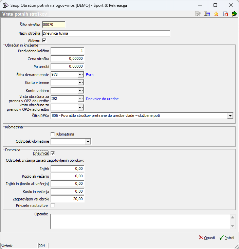Click the Zajtrk percentage field
The width and height of the screenshot is (239, 249).
[x=68, y=168]
